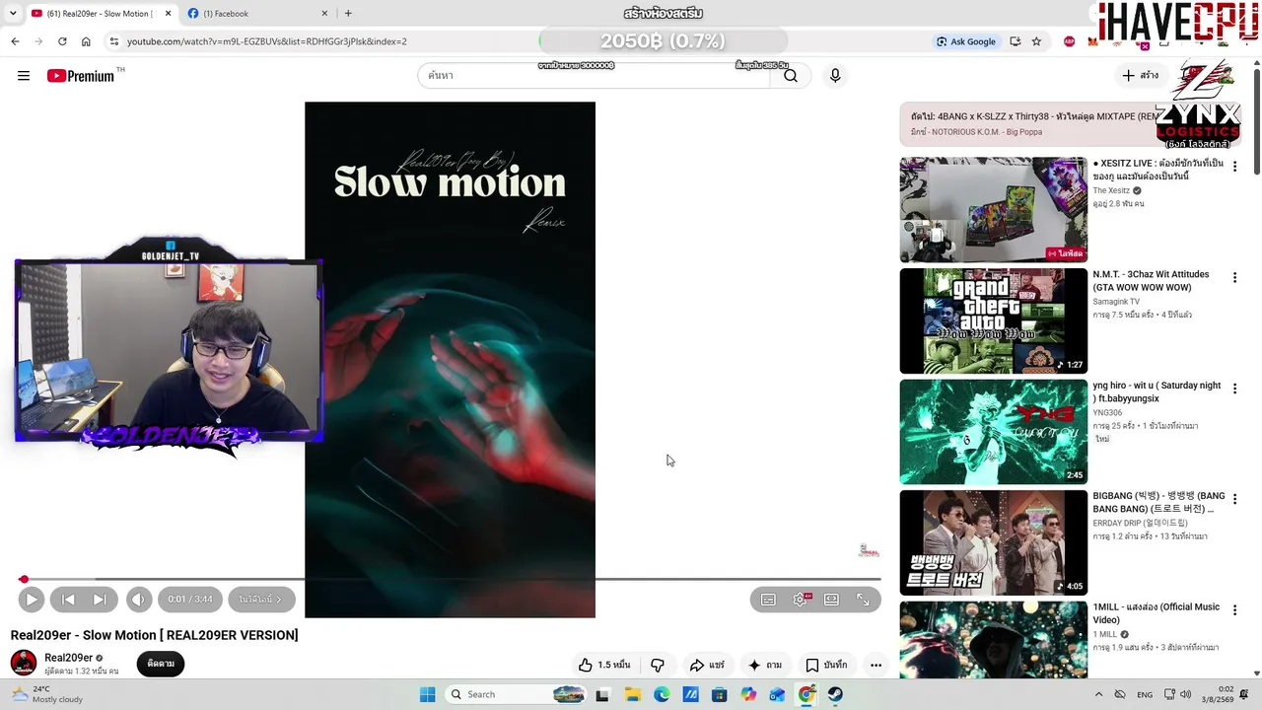
Task: Skip back to the previous video
Action: [68, 600]
